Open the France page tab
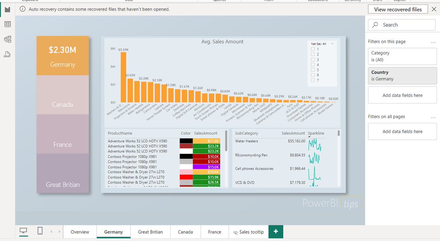 click(x=214, y=232)
